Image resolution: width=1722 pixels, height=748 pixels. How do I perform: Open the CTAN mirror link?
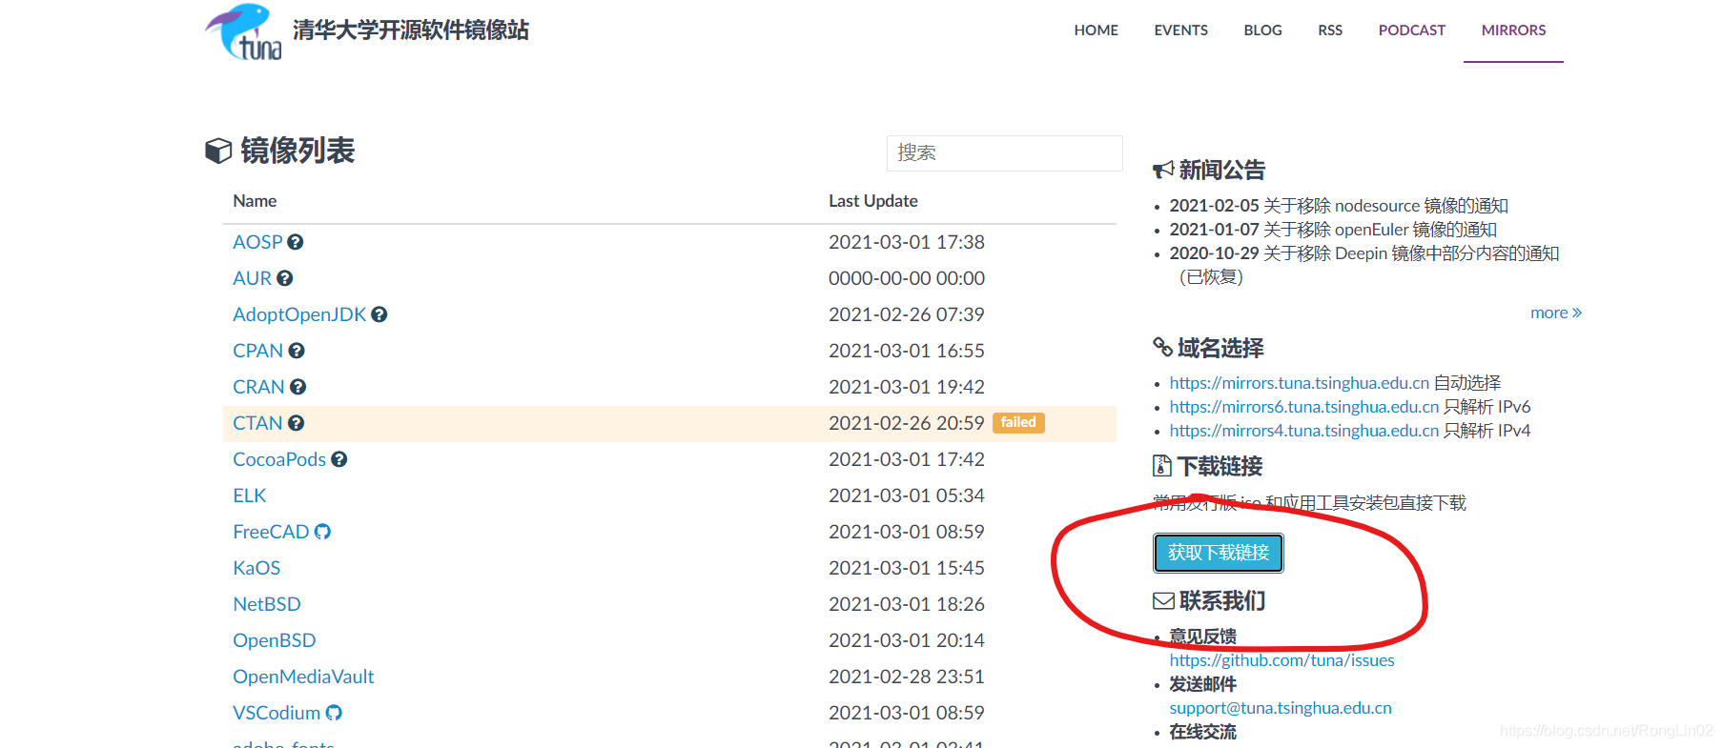[258, 423]
